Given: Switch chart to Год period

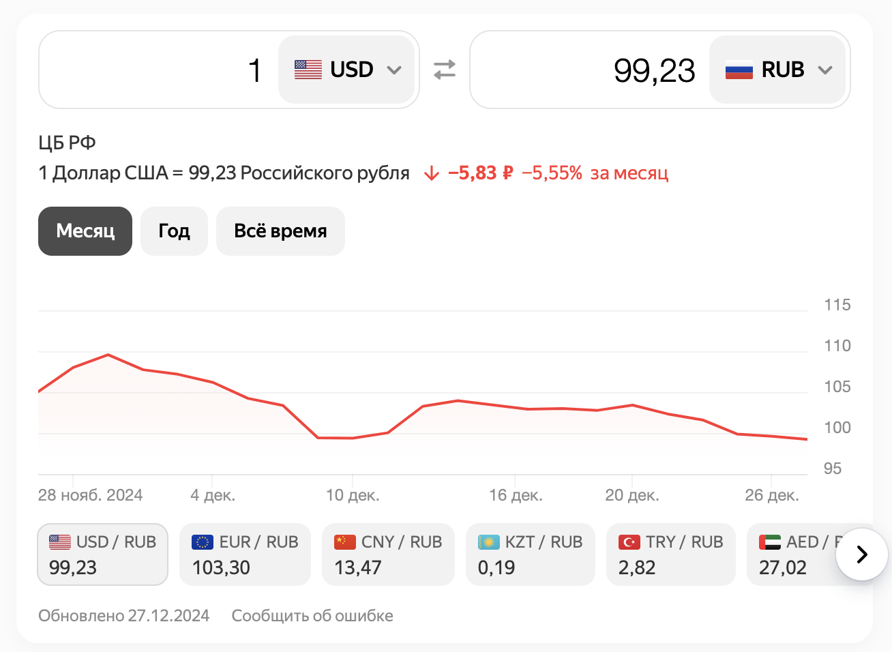Looking at the screenshot, I should (x=174, y=231).
